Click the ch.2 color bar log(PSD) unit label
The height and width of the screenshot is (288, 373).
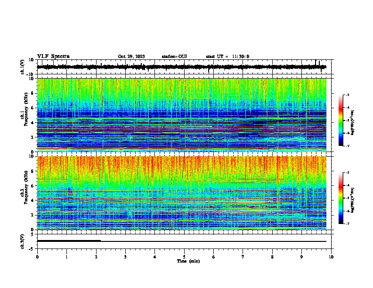353,200
